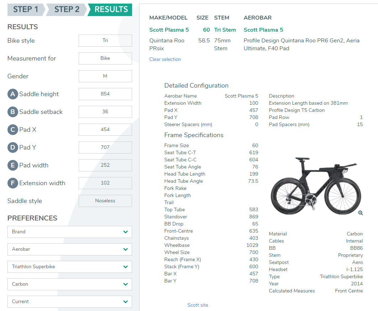Click the Calculated Measures label
The height and width of the screenshot is (311, 378).
pos(292,291)
